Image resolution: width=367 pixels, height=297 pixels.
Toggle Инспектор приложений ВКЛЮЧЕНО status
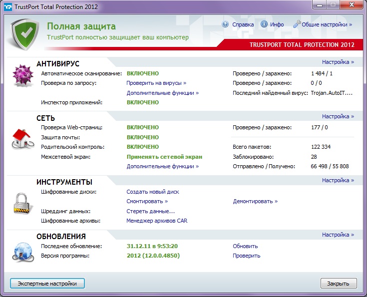[x=143, y=102]
